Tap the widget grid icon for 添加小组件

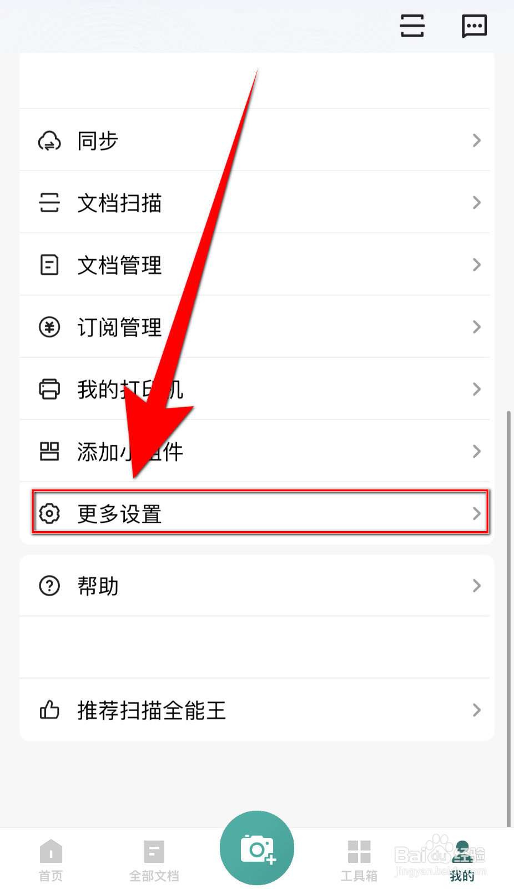(x=49, y=452)
